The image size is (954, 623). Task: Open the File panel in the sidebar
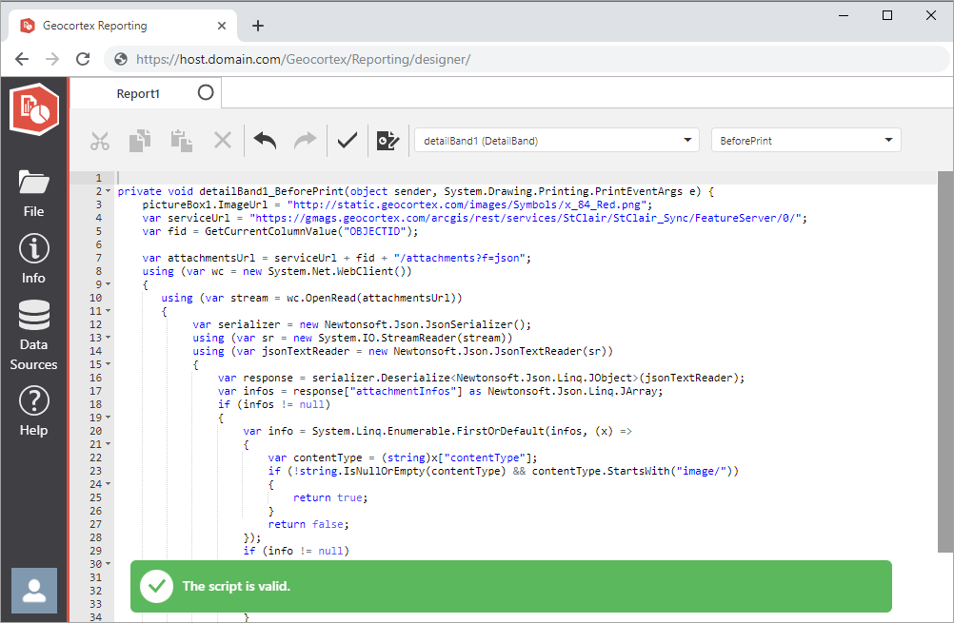(x=33, y=191)
